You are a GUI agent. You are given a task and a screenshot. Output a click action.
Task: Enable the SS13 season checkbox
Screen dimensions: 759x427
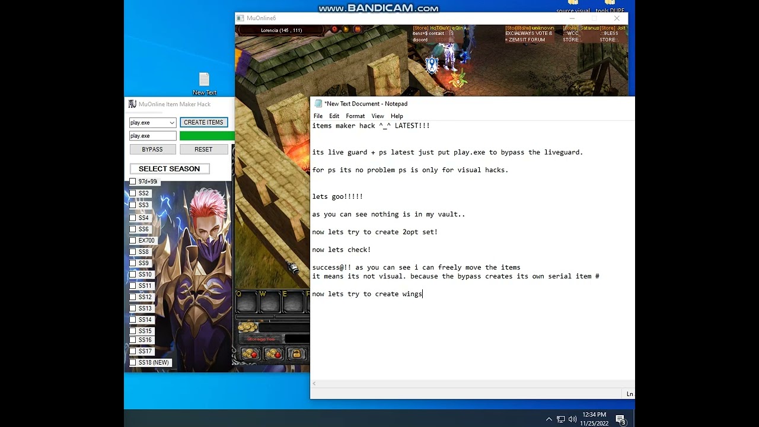(x=133, y=308)
